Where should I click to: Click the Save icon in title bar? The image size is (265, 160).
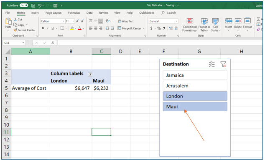click(33, 5)
